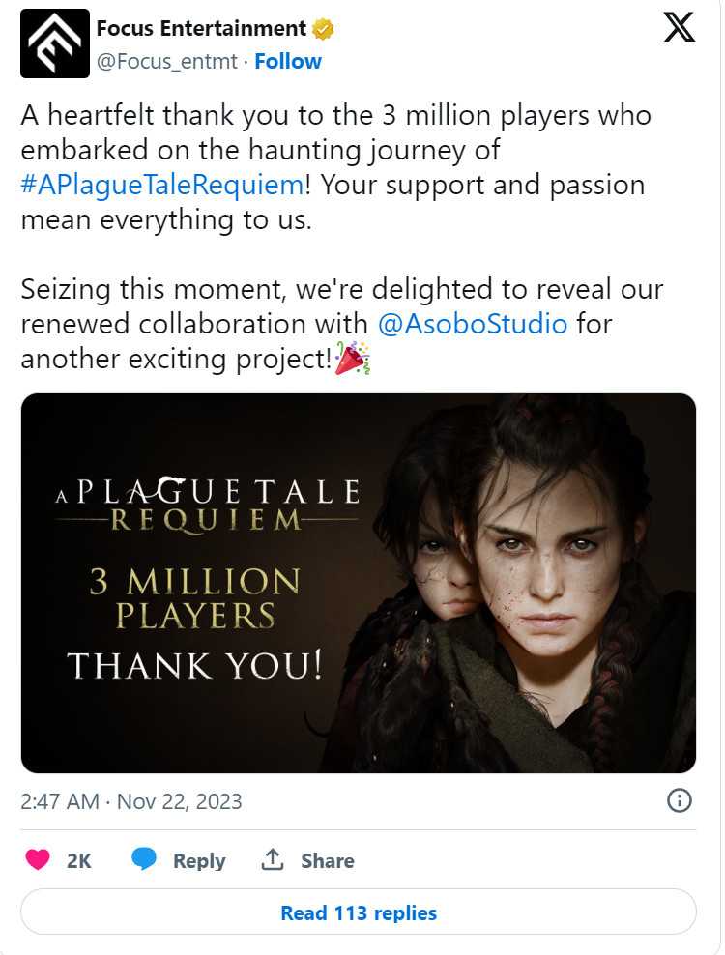
Task: Click the Share text label
Action: [327, 860]
